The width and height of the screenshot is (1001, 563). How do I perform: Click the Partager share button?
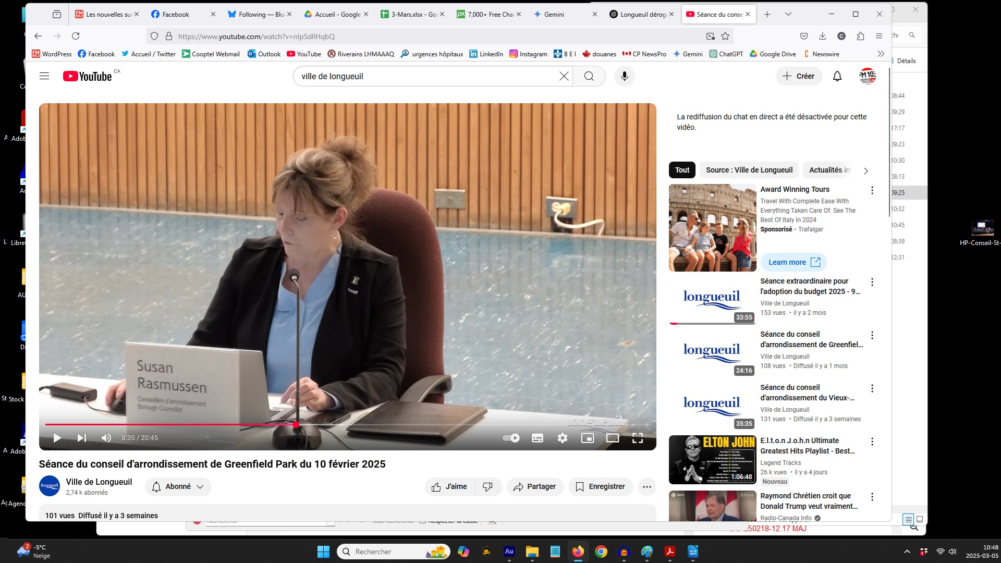(x=535, y=486)
